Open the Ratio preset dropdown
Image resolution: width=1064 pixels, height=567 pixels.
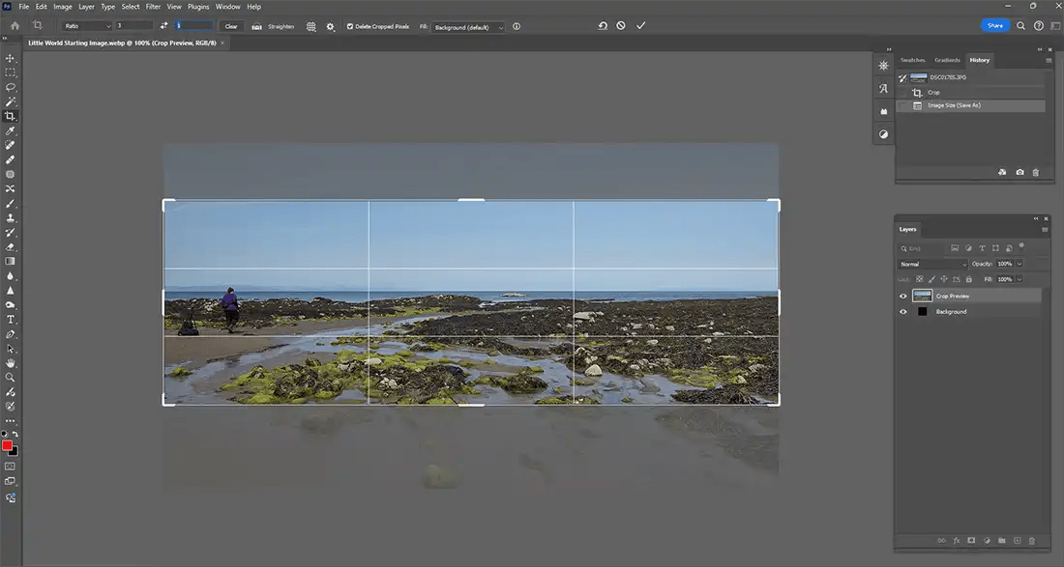click(87, 26)
